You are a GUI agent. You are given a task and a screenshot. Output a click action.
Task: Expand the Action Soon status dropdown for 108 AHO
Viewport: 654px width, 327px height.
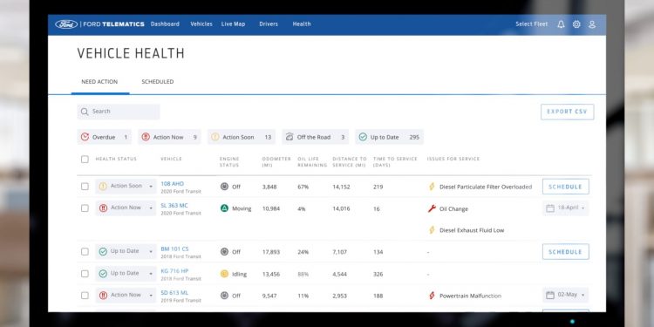(x=151, y=187)
